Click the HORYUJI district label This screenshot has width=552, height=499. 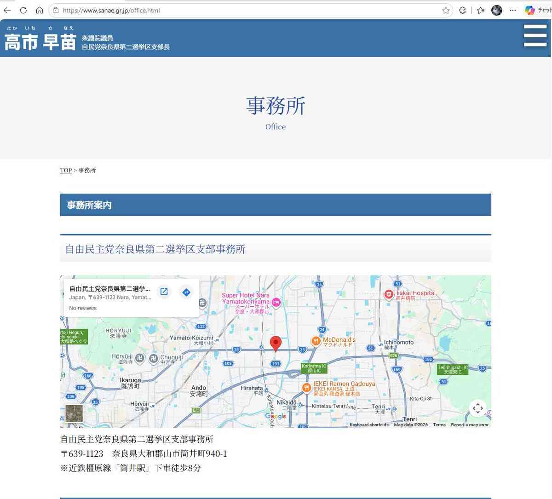click(118, 333)
